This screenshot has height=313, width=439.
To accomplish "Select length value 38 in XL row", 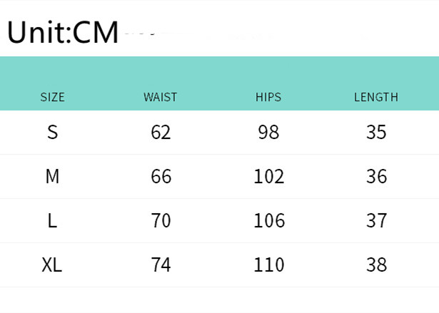I will 376,265.
